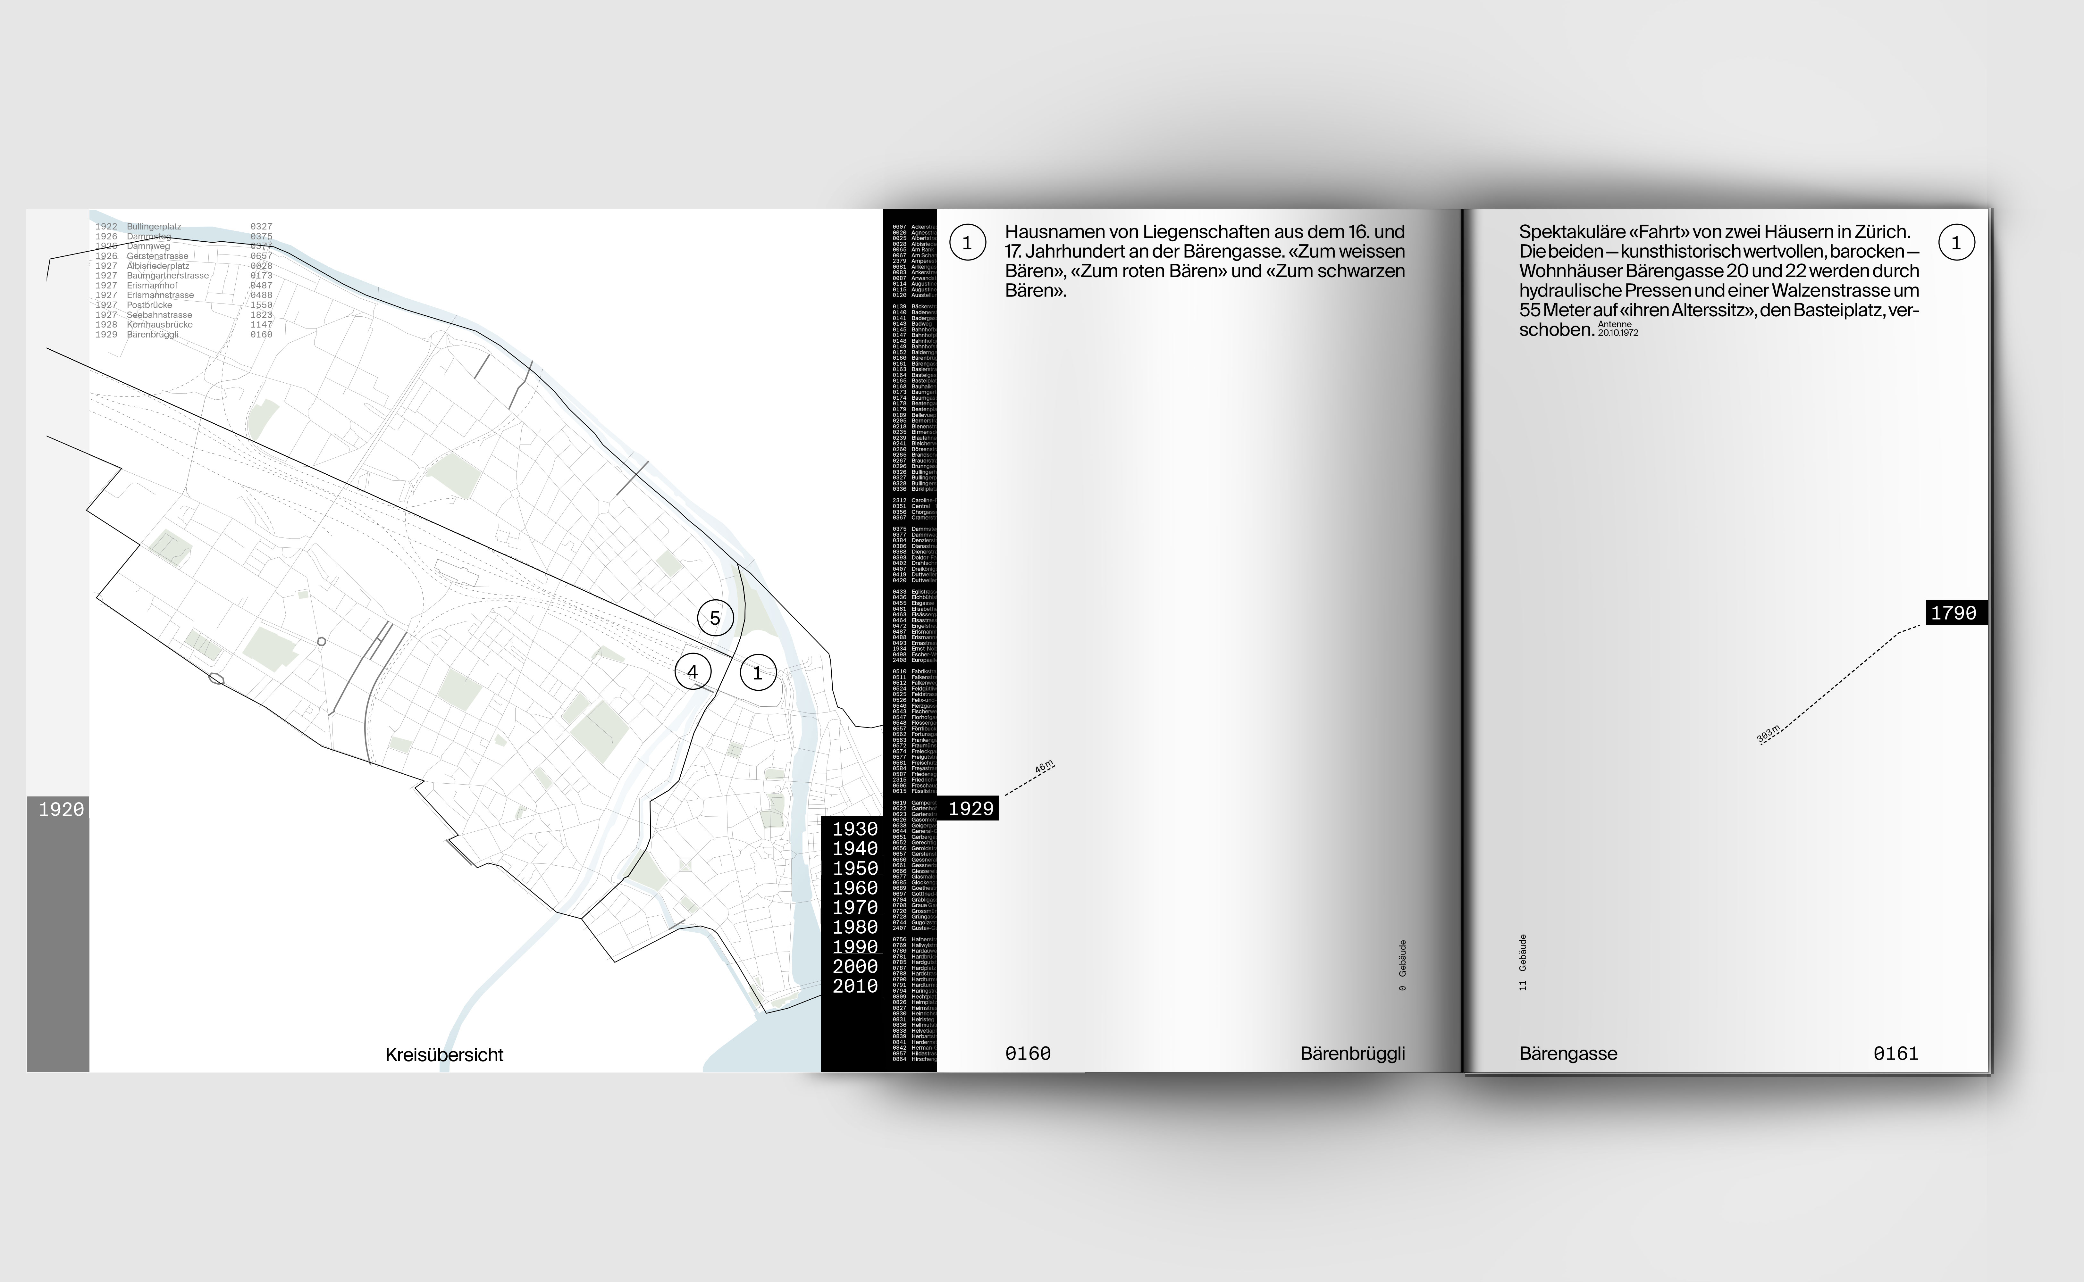
Task: Click circled marker 5 on the map
Action: [714, 618]
